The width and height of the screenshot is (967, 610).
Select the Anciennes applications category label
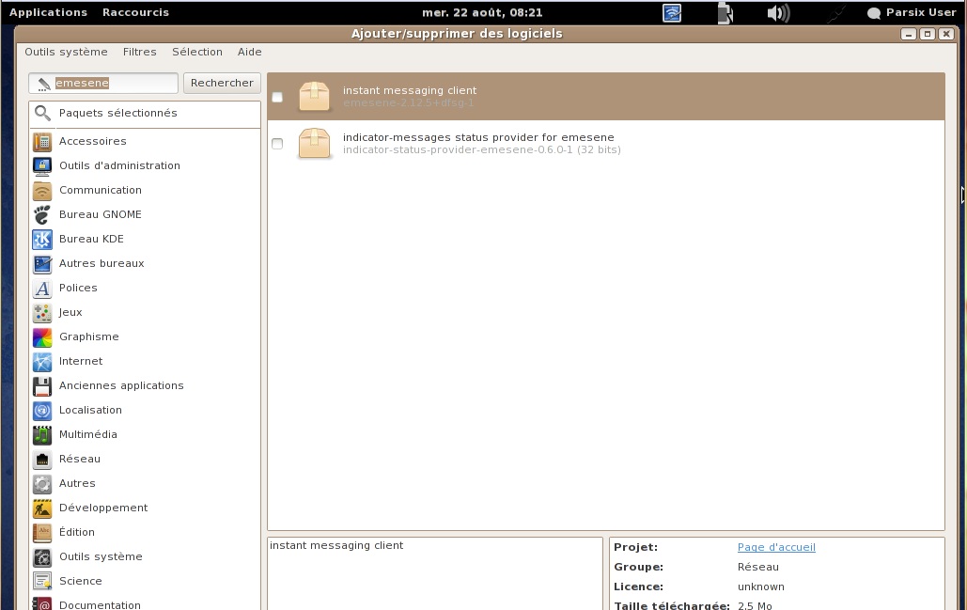point(121,385)
